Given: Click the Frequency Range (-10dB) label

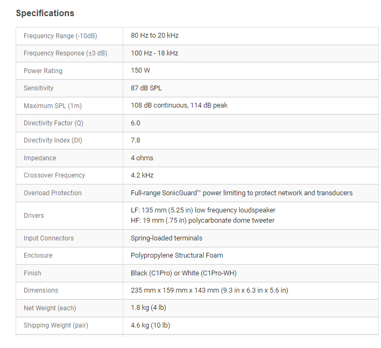Looking at the screenshot, I should (x=60, y=36).
